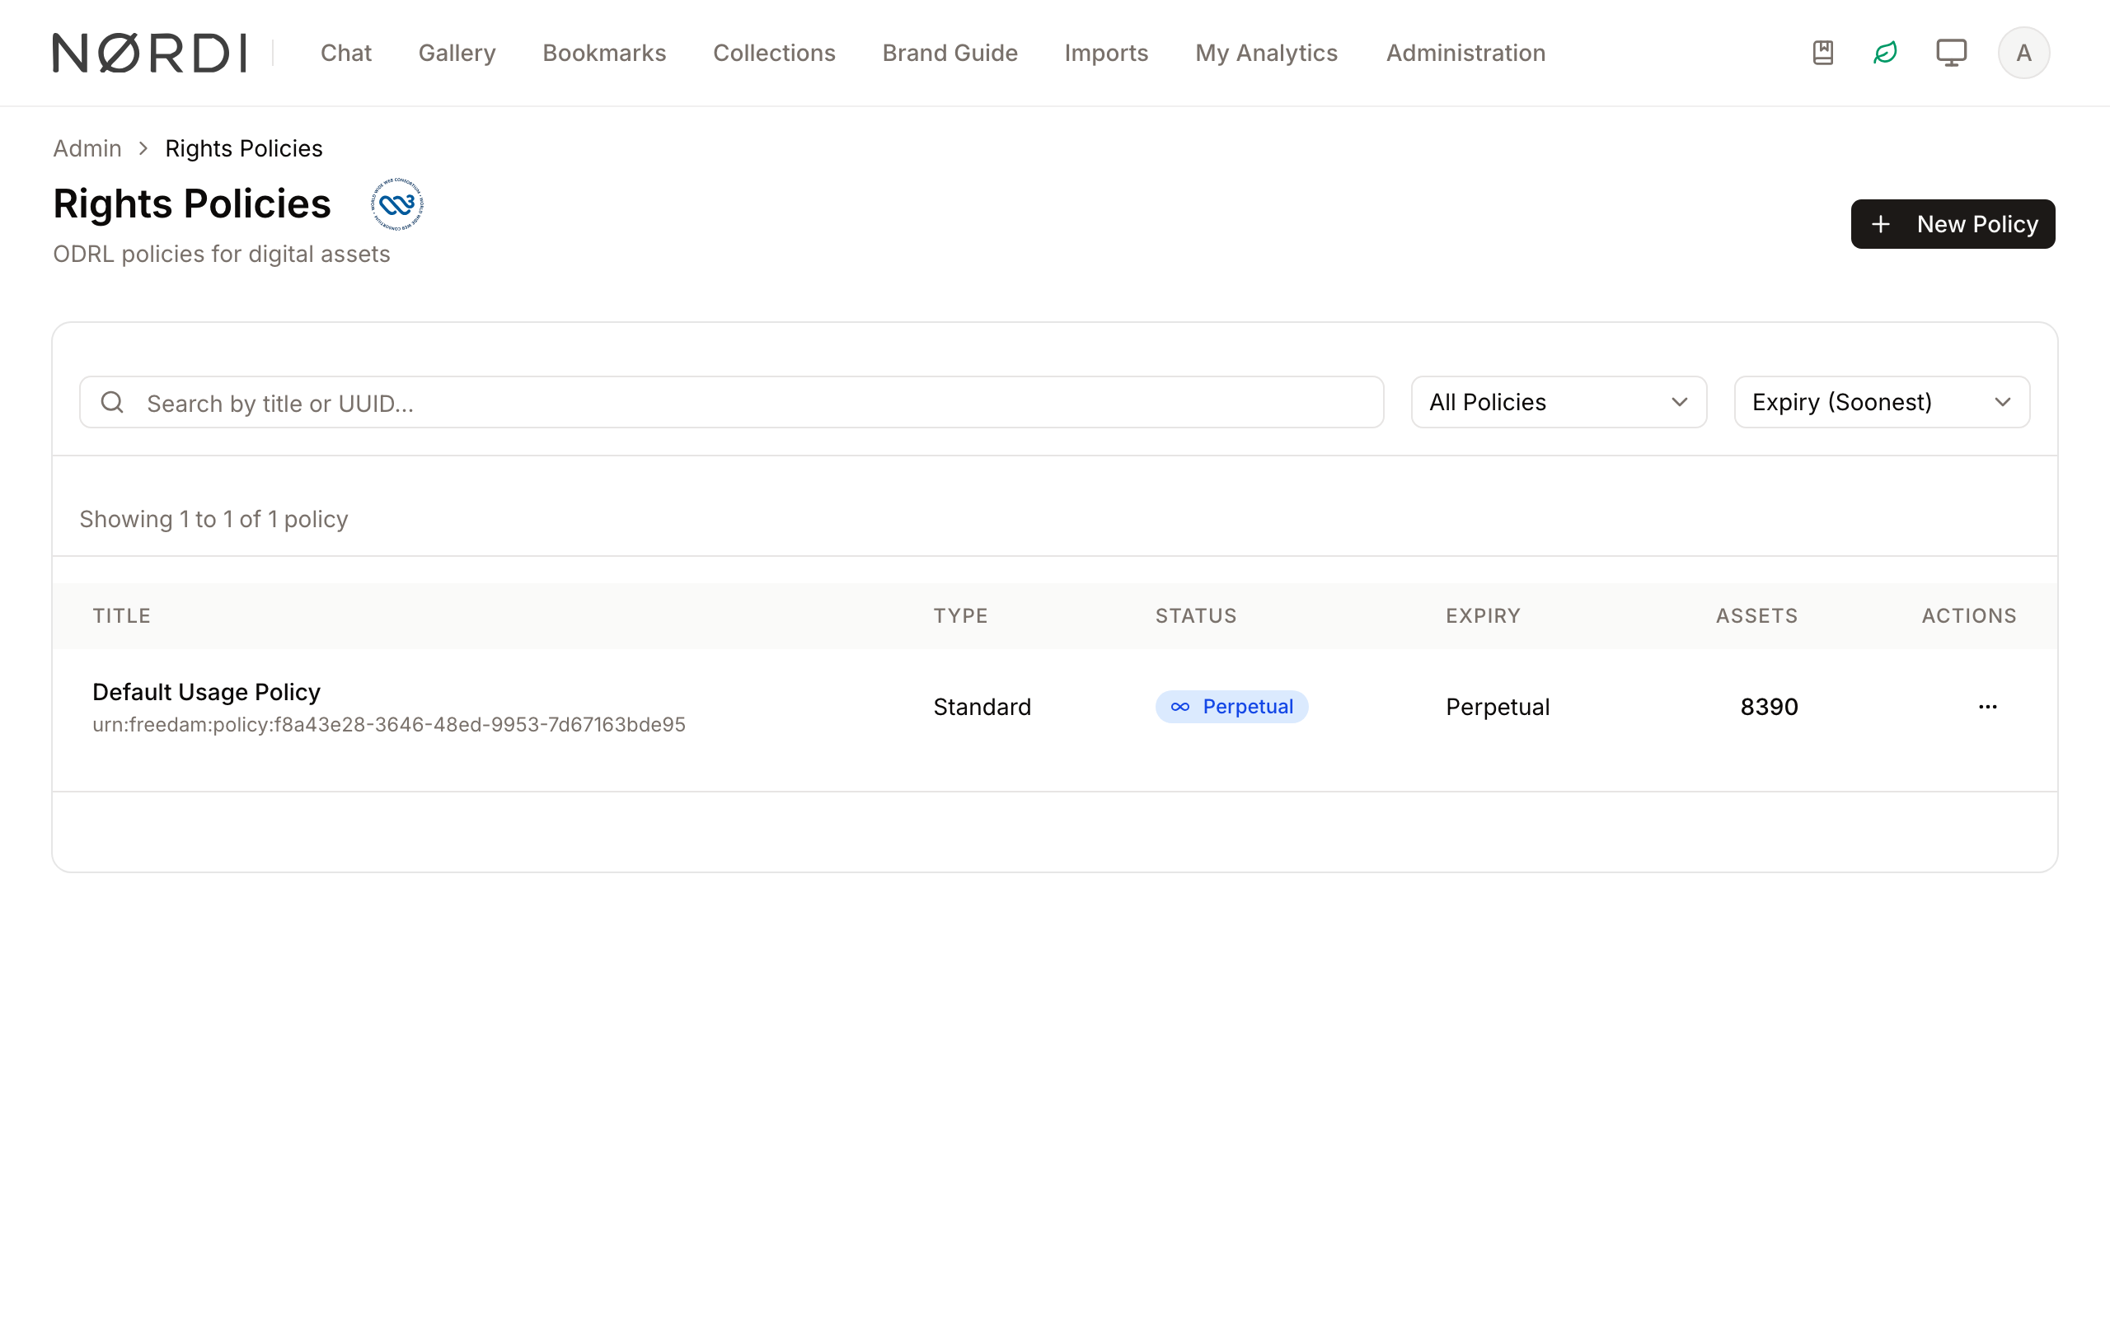This screenshot has width=2110, height=1318.
Task: Click the W3C badge beside Rights Policies
Action: click(x=396, y=204)
